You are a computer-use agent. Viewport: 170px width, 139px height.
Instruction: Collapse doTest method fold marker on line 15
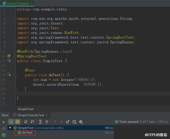click(x=15, y=75)
